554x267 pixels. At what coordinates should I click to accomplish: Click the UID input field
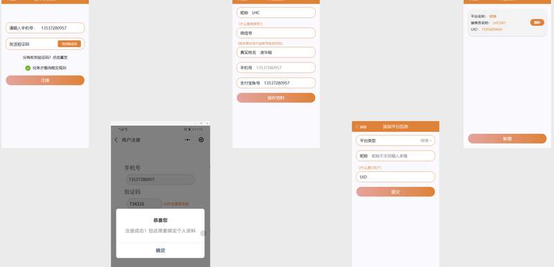tap(395, 177)
